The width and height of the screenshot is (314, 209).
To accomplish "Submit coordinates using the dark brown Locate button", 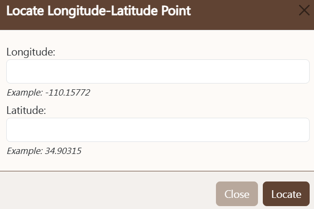I will [286, 194].
